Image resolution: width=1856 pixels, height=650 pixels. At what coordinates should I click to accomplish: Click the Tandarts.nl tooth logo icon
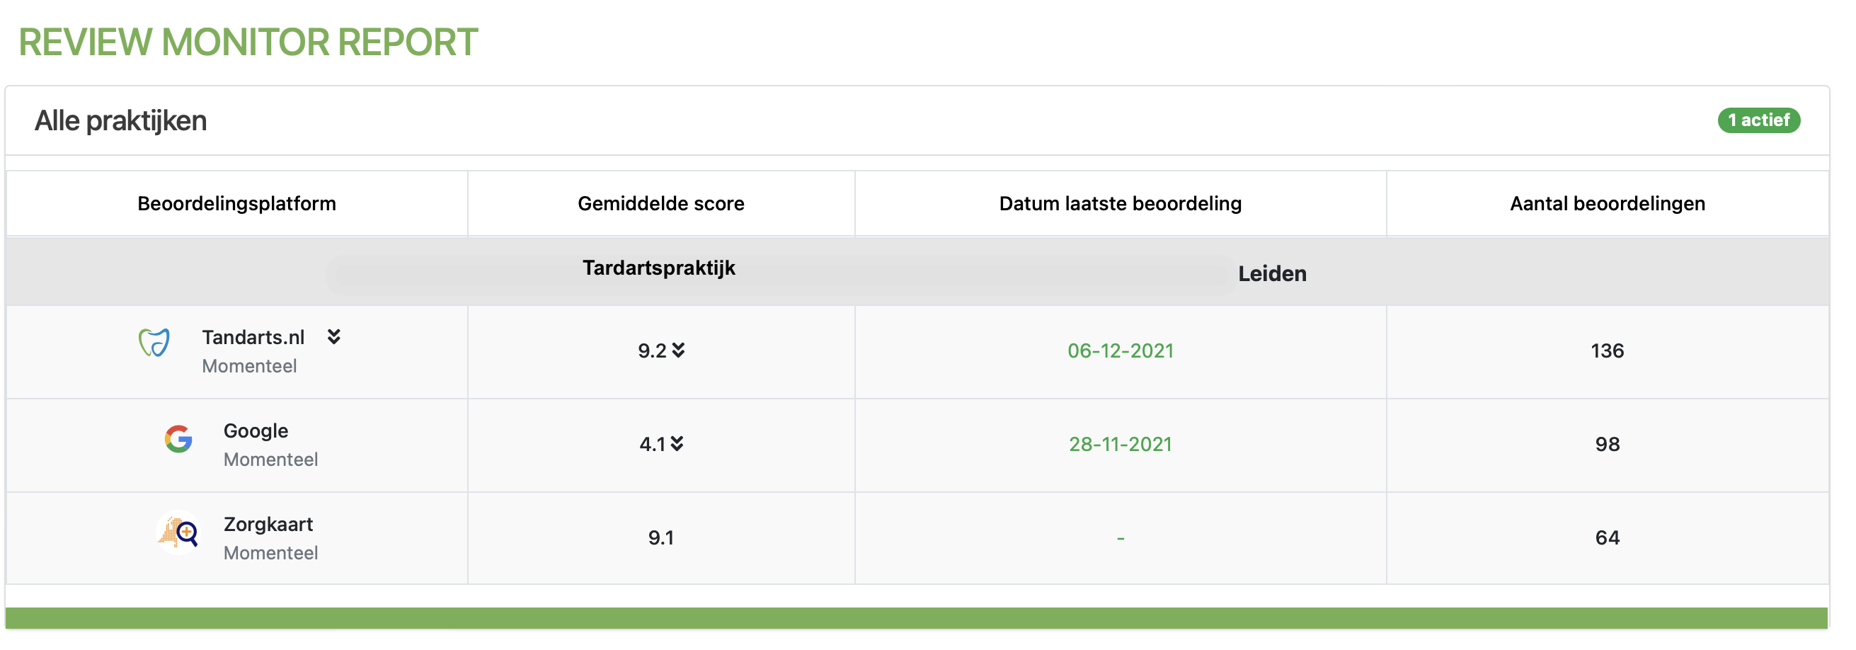point(154,342)
